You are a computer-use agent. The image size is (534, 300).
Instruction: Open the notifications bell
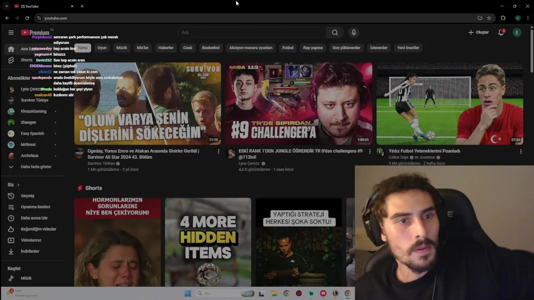501,32
